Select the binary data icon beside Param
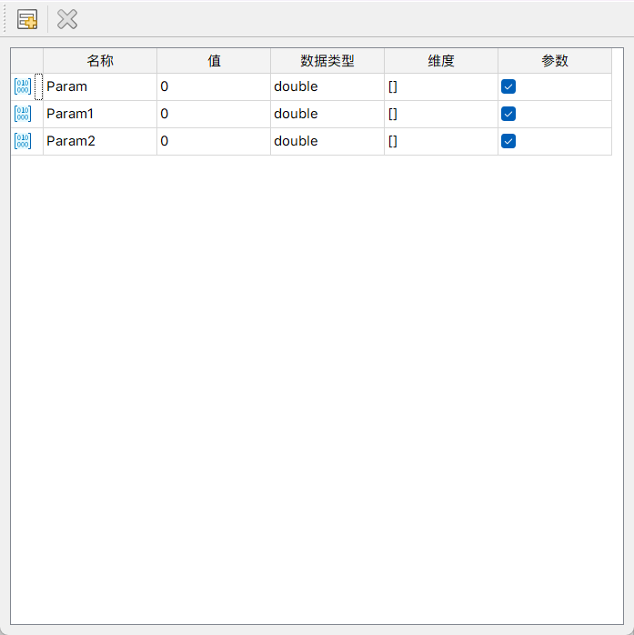This screenshot has width=634, height=635. pos(23,87)
